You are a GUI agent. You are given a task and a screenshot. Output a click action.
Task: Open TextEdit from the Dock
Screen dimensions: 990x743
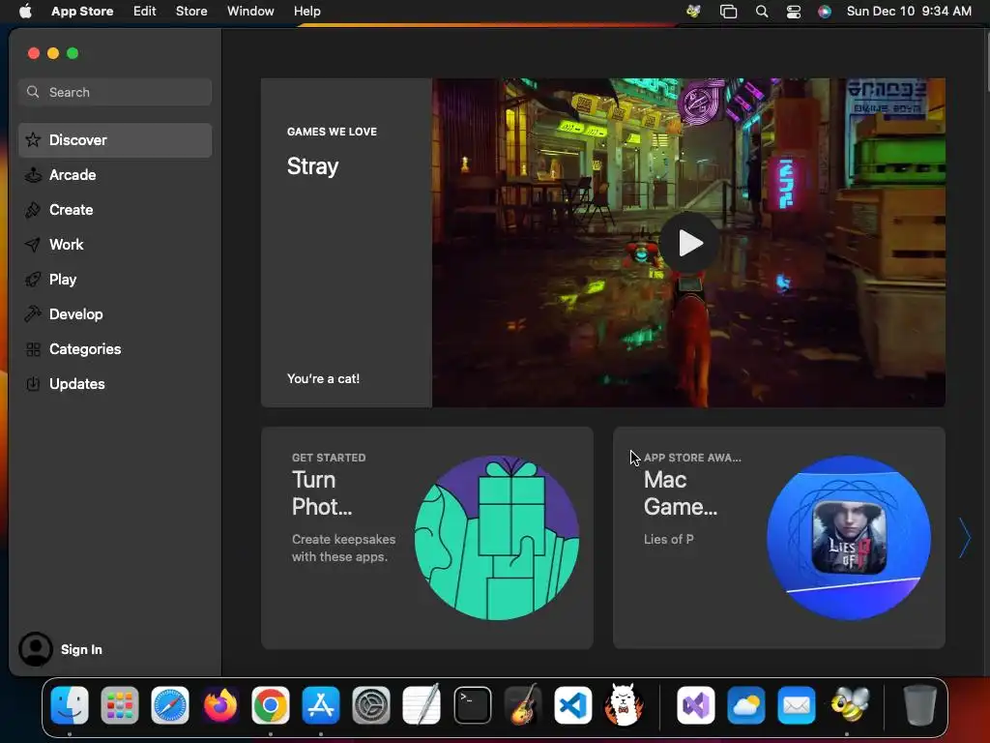(x=422, y=705)
